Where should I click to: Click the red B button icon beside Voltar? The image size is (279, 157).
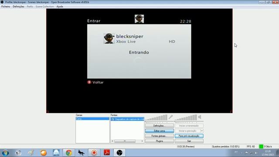point(89,82)
